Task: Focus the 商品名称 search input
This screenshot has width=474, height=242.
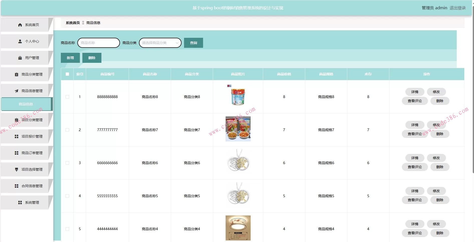Action: click(x=99, y=43)
